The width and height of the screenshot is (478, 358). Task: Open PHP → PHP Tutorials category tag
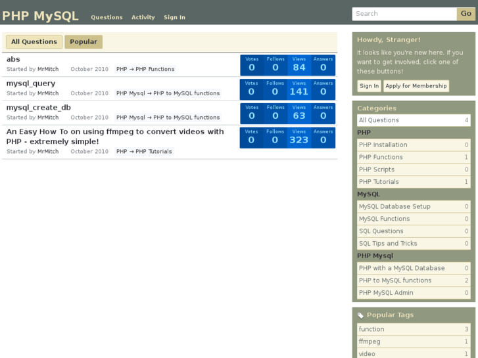pos(144,152)
